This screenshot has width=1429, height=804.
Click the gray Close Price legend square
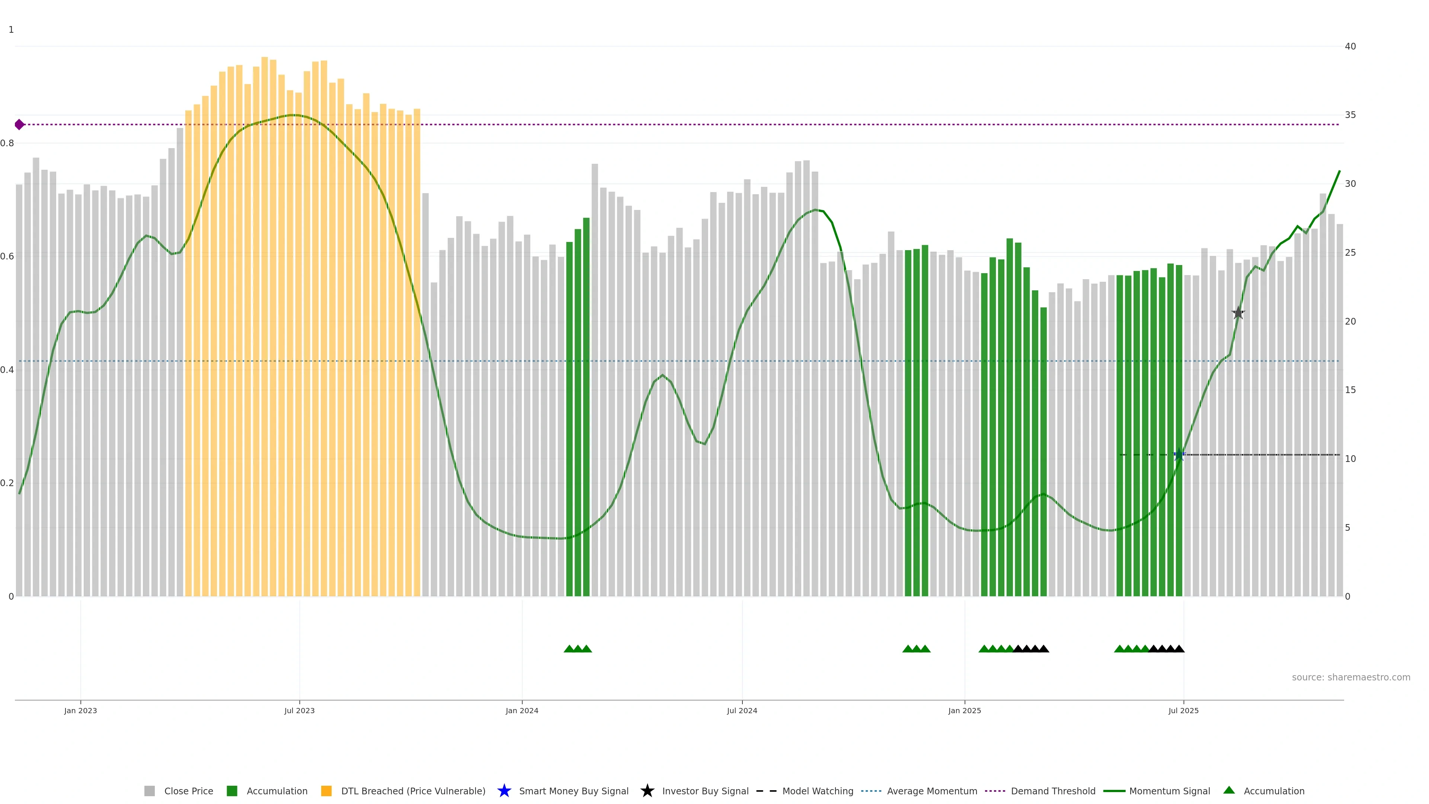[x=149, y=791]
